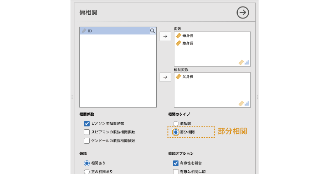Click the ruler icon next to 母身長
Viewport: 329px width, 174px height.
[x=178, y=36]
